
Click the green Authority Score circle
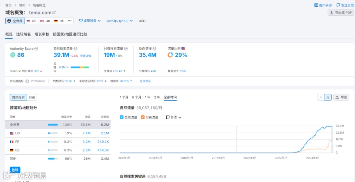(13, 55)
